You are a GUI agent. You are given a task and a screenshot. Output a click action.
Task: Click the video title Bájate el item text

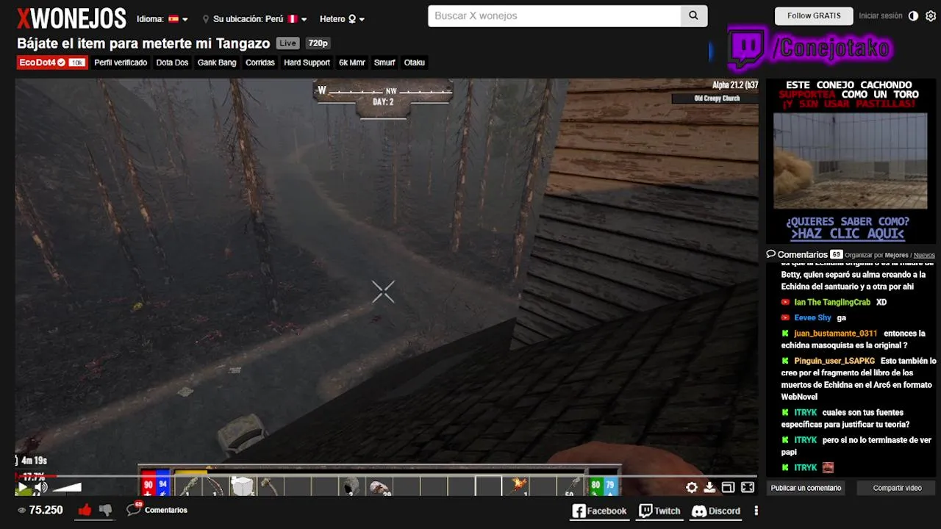[143, 43]
